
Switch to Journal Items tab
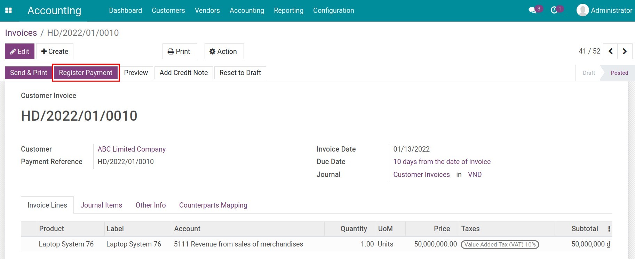click(101, 205)
